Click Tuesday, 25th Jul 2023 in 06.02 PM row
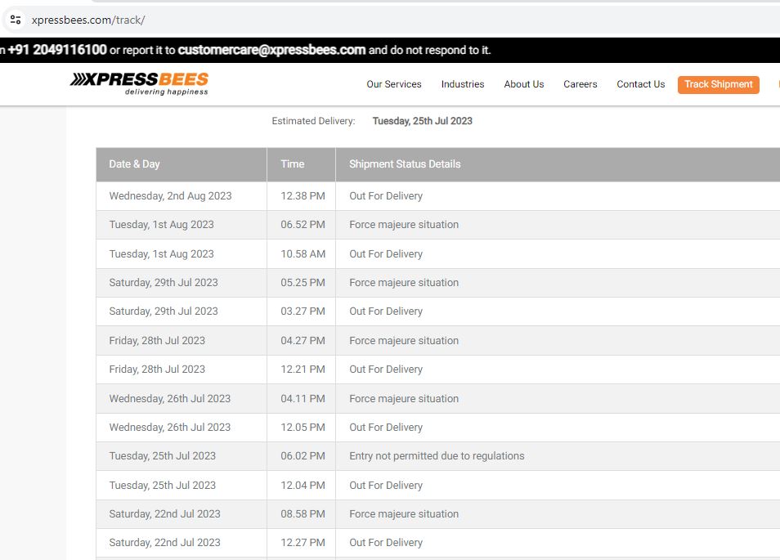Image resolution: width=780 pixels, height=560 pixels. tap(163, 456)
